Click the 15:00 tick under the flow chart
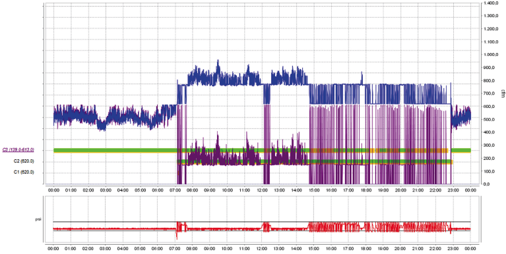506x254 pixels. pyautogui.click(x=314, y=190)
